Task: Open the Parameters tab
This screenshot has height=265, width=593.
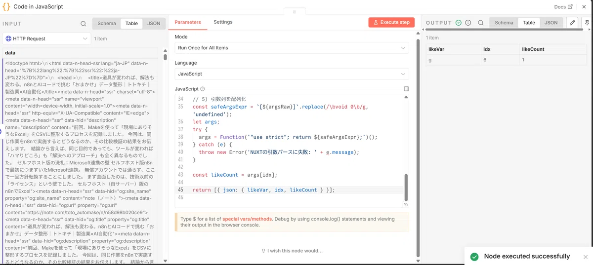Action: 188,22
